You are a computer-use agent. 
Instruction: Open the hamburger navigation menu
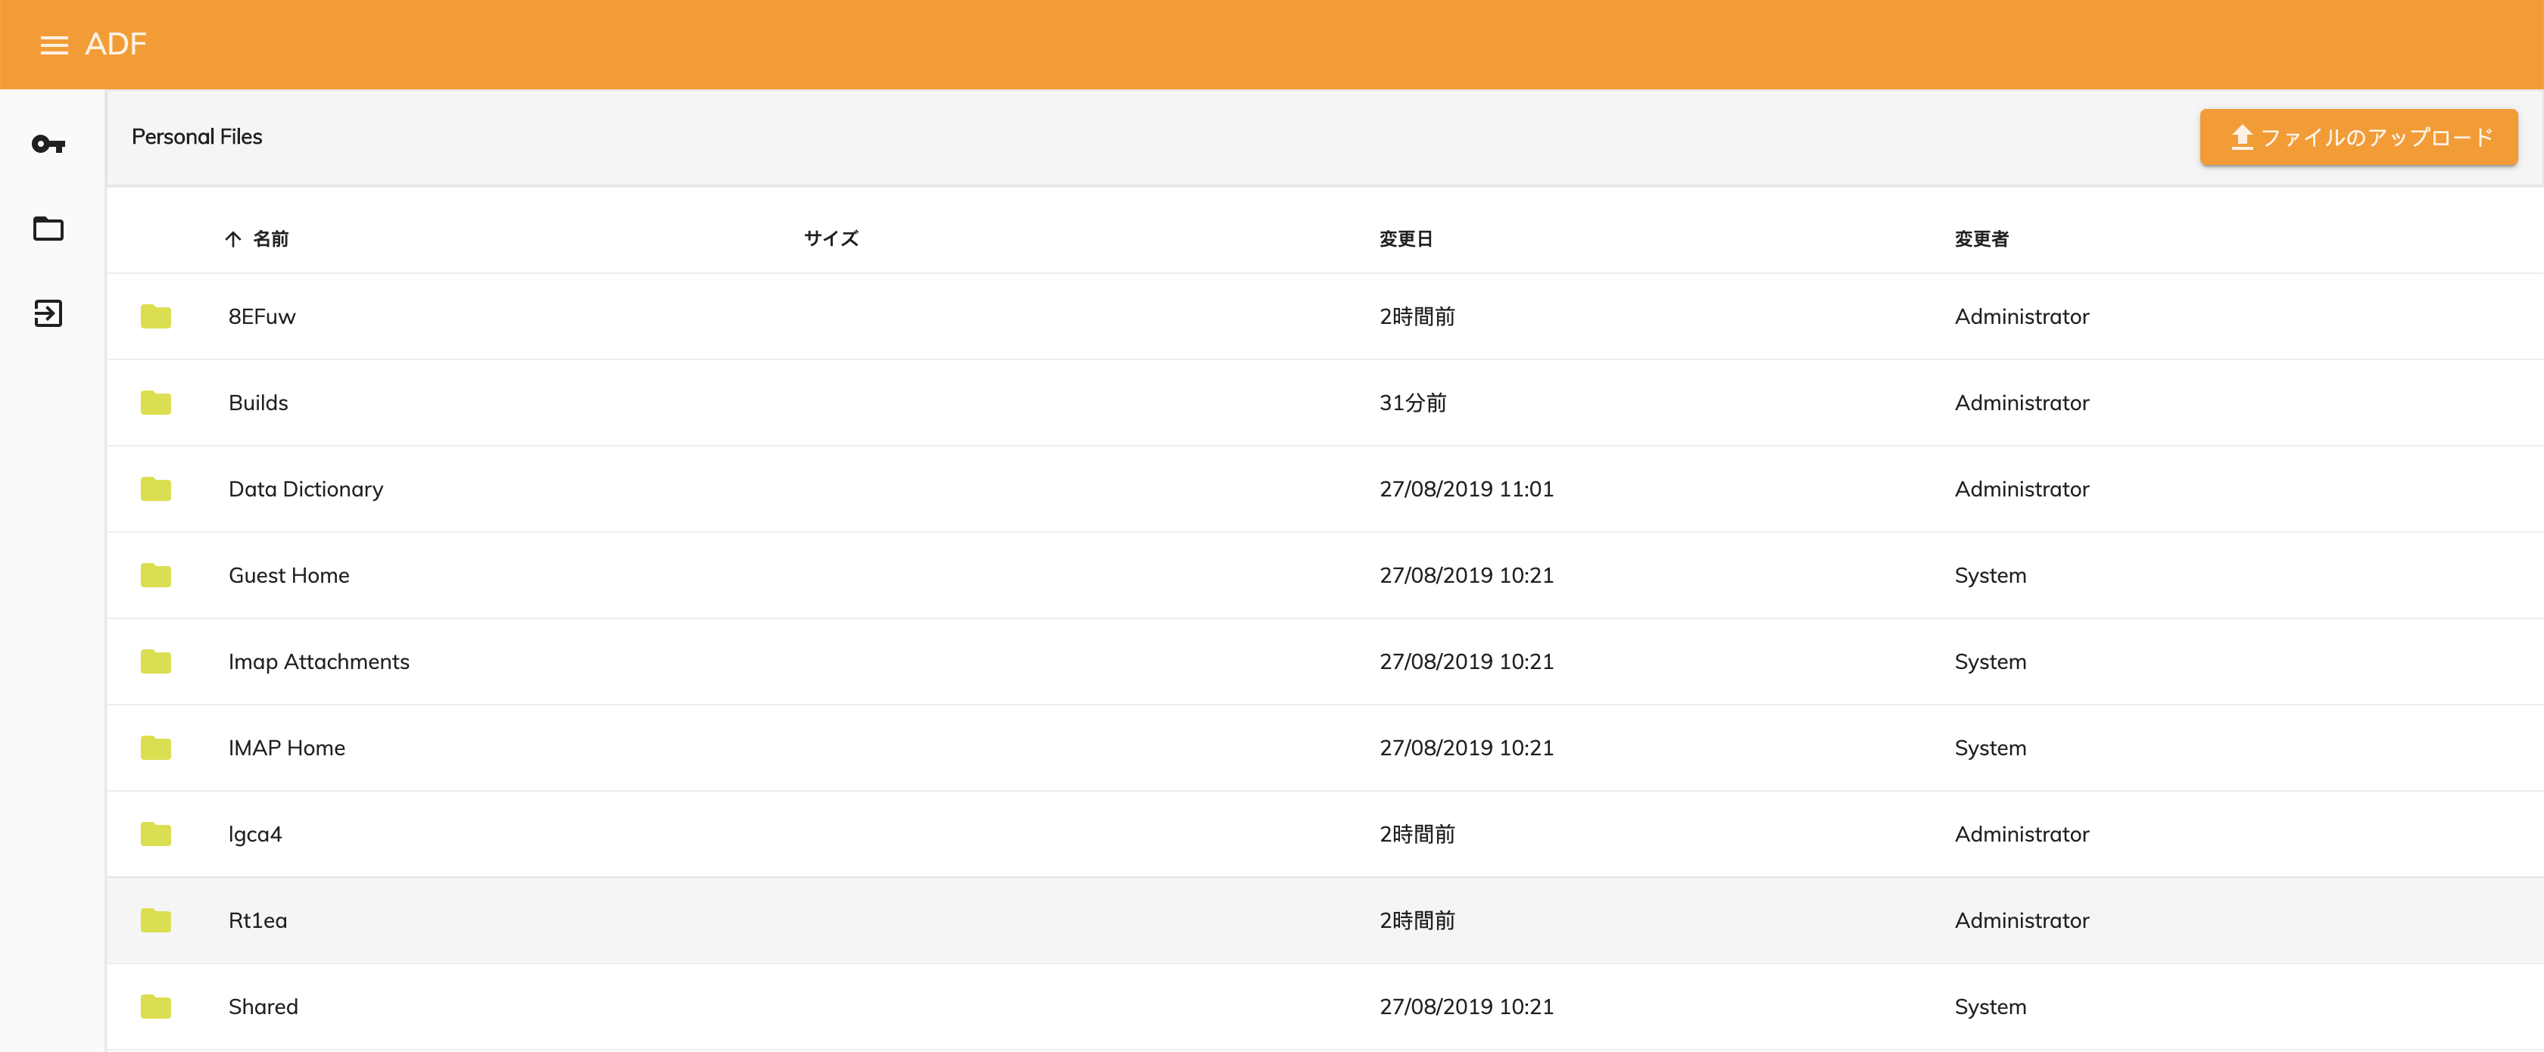55,45
